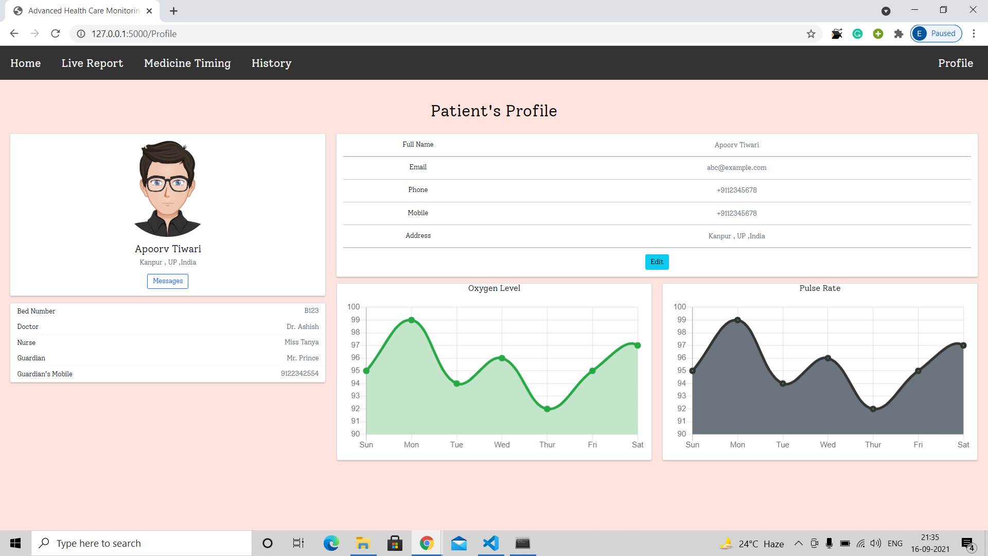Image resolution: width=988 pixels, height=556 pixels.
Task: Open Visual Studio Code from the taskbar
Action: point(491,543)
